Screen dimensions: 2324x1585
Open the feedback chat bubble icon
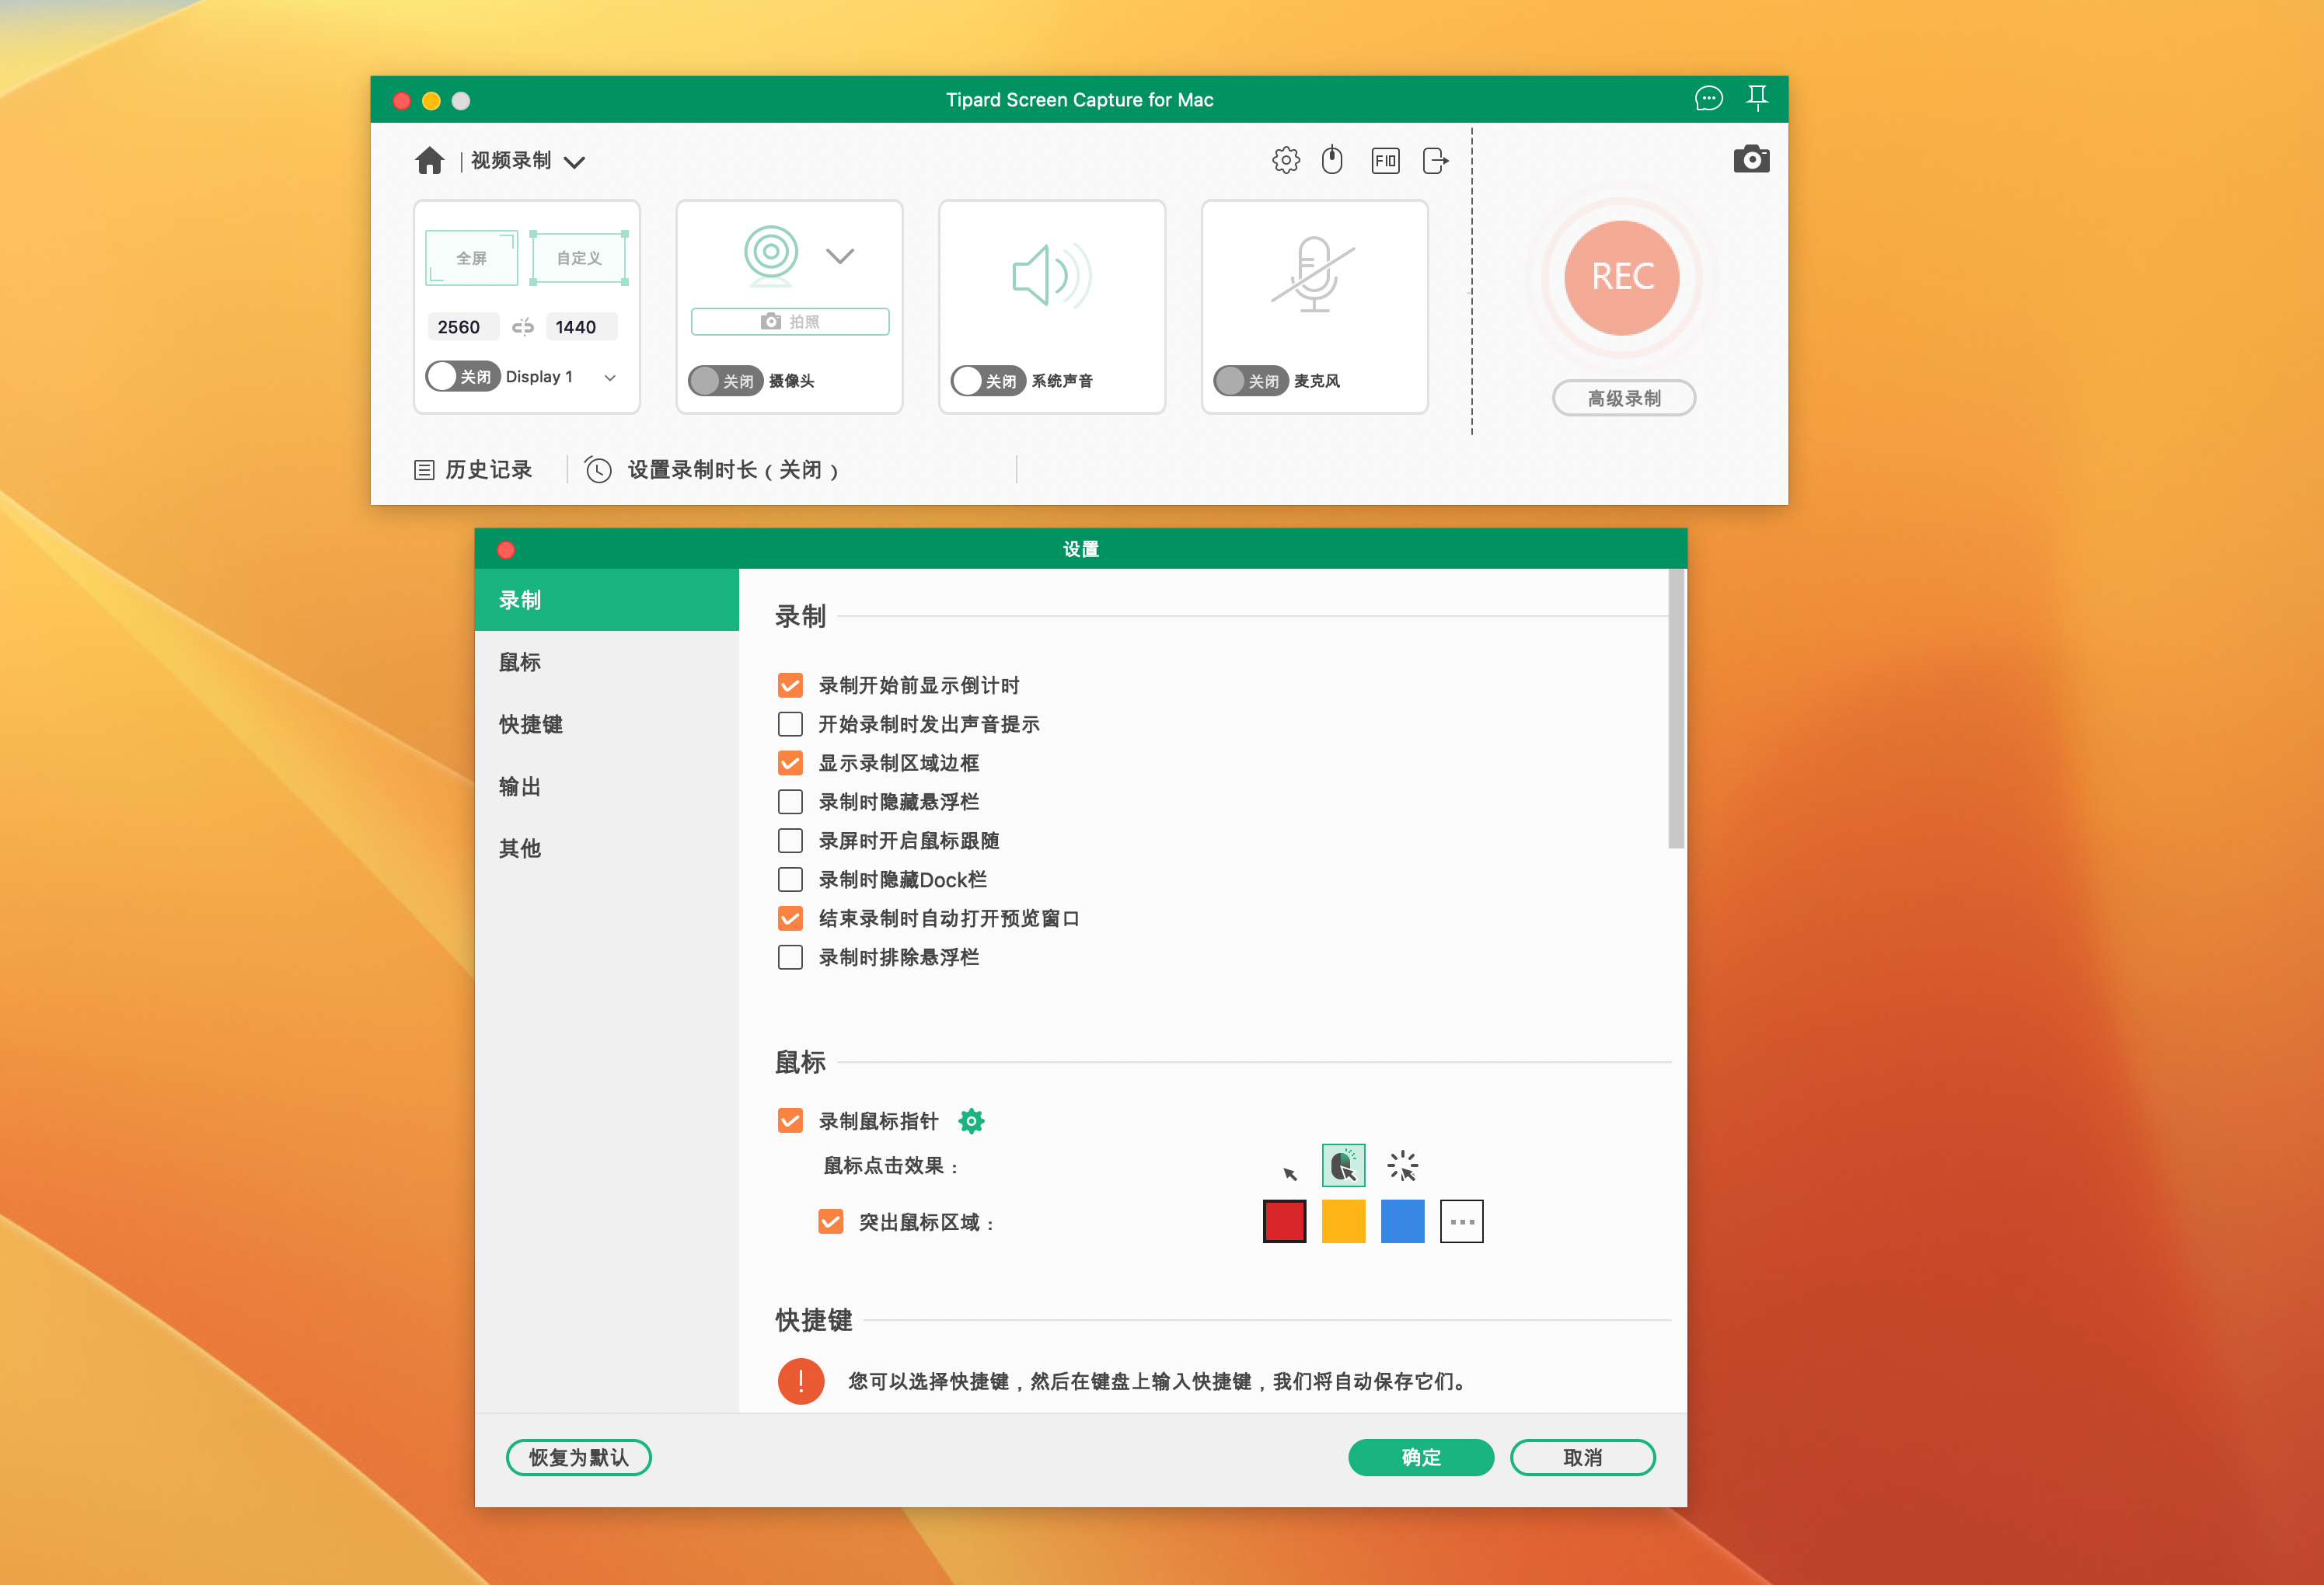1708,98
